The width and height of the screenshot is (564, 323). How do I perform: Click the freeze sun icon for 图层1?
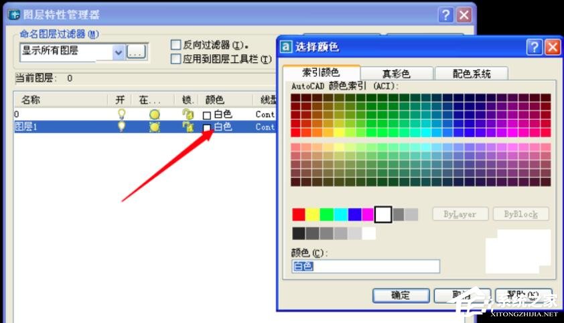tap(155, 126)
